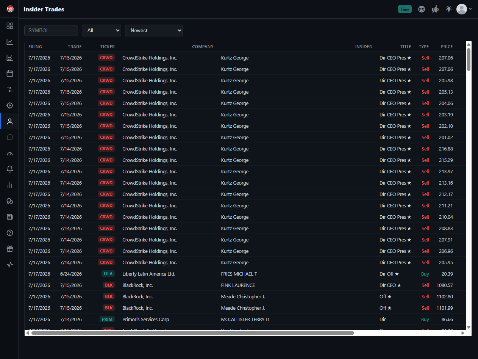Open the news paper sidebar icon
Screen dimensions: 478x359
point(10,217)
